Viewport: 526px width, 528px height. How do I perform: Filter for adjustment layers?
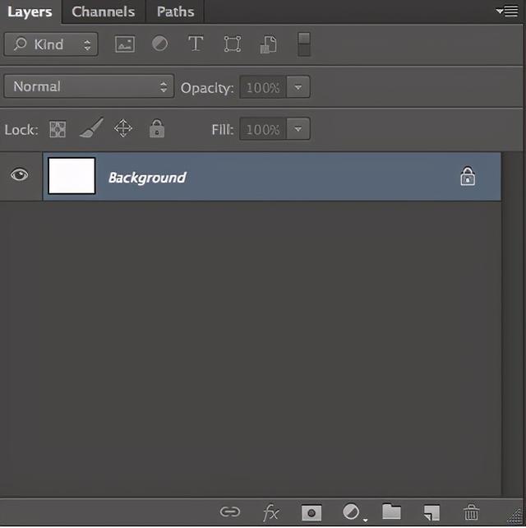click(x=159, y=44)
